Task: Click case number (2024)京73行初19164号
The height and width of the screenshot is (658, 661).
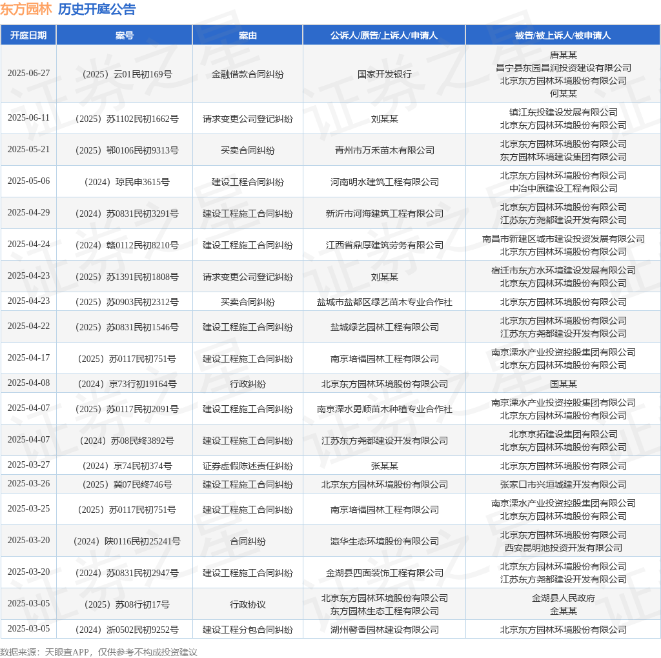Action: tap(127, 384)
